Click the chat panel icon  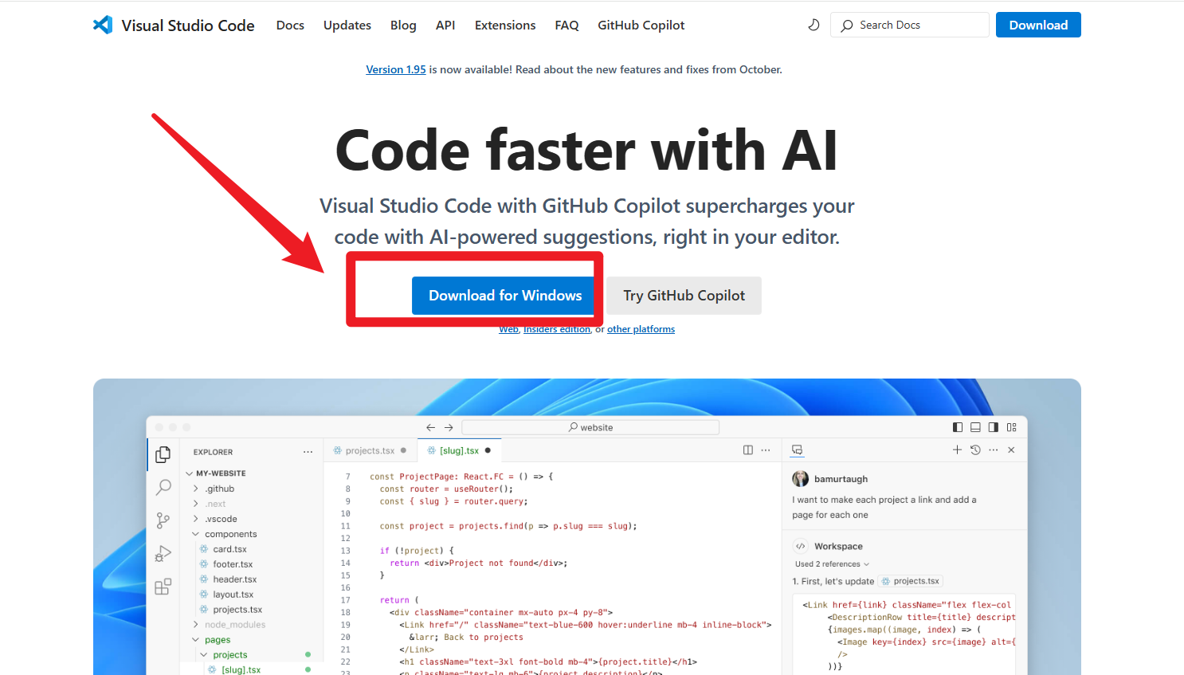pos(797,450)
